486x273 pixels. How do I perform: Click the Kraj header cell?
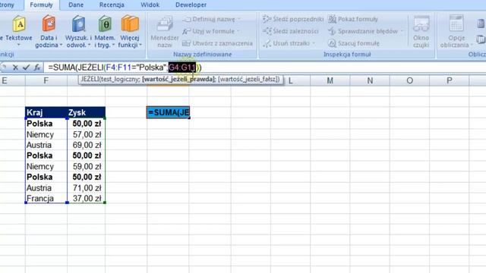46,112
